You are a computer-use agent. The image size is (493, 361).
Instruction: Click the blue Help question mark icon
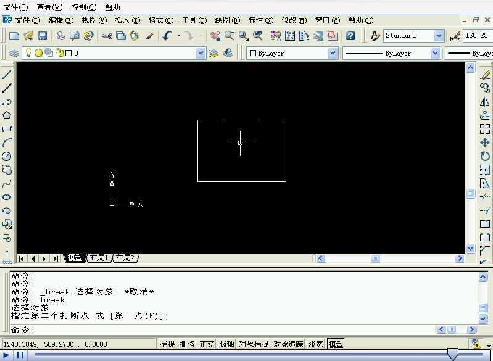(x=350, y=36)
